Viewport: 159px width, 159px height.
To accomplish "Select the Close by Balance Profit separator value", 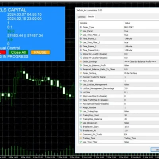I will tap(140, 62).
